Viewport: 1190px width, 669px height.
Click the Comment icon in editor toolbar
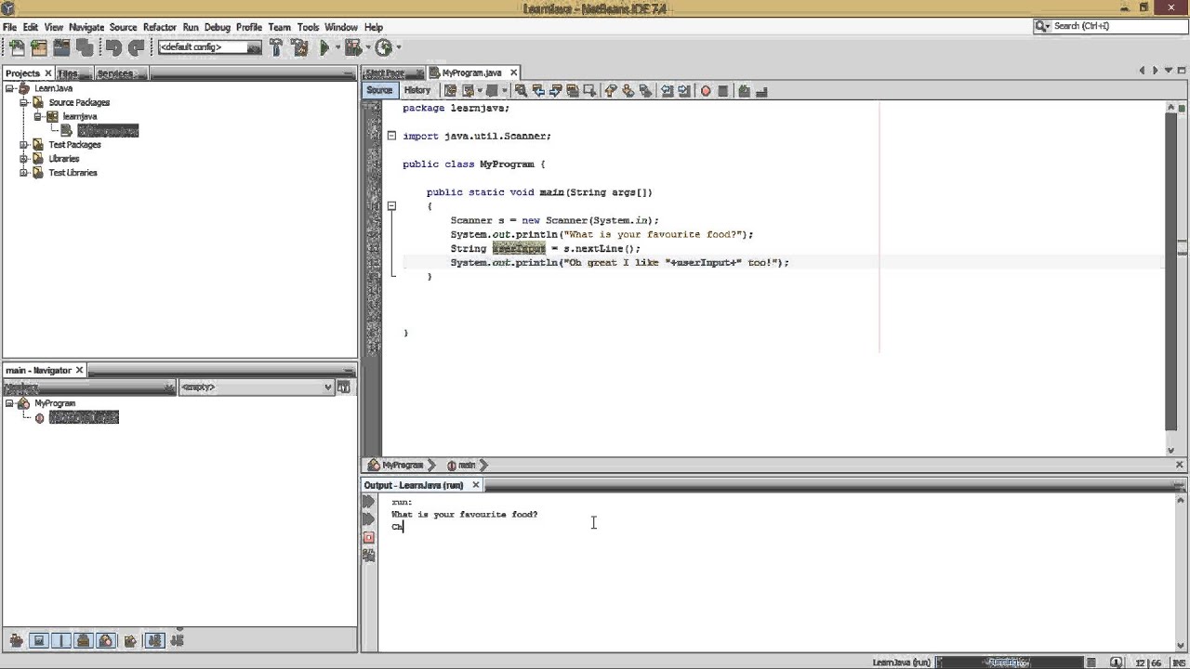pyautogui.click(x=744, y=90)
